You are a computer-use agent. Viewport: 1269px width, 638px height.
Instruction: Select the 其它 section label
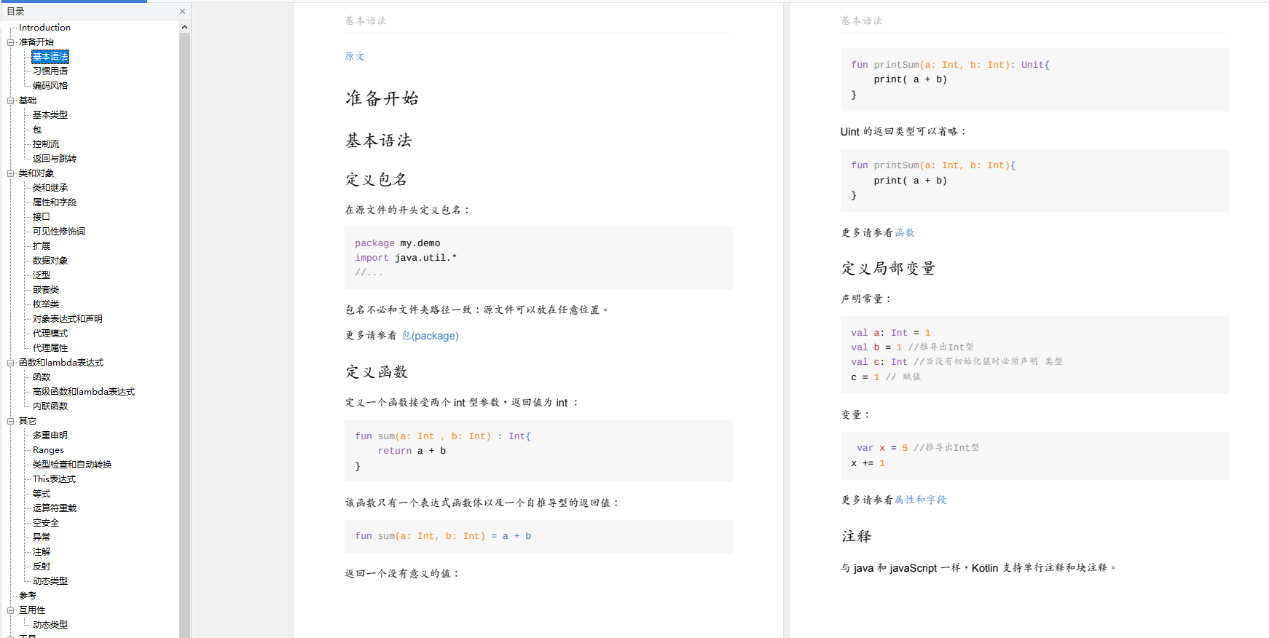[x=28, y=421]
